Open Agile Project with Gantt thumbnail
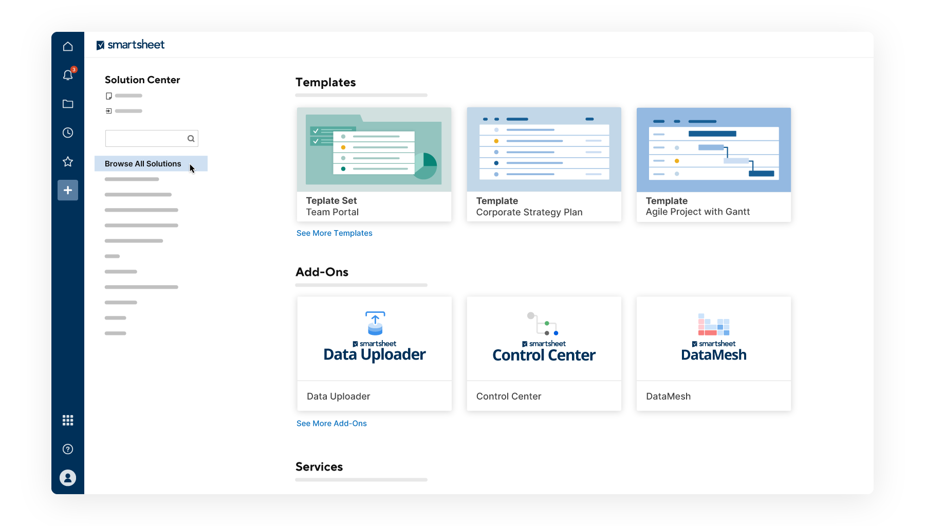Viewport: 925px width, 526px height. click(x=714, y=149)
